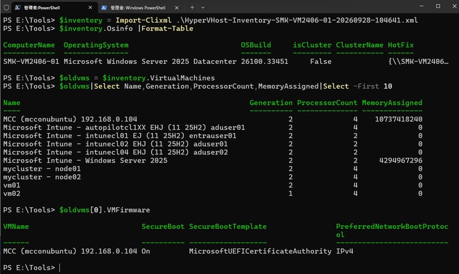Click the IPv4 boot protocol value
Screen dimensions: 459x274
pyautogui.click(x=344, y=251)
